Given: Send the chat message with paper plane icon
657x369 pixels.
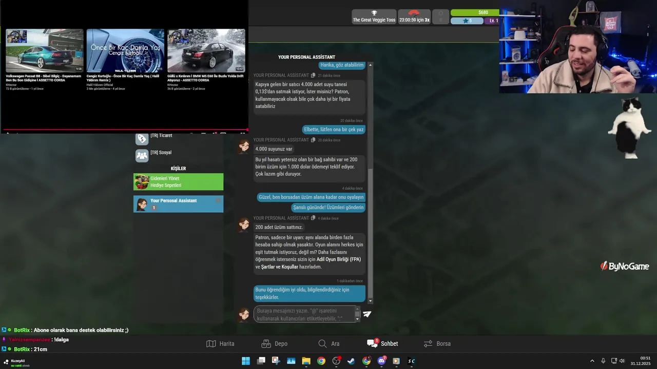Looking at the screenshot, I should 367,314.
